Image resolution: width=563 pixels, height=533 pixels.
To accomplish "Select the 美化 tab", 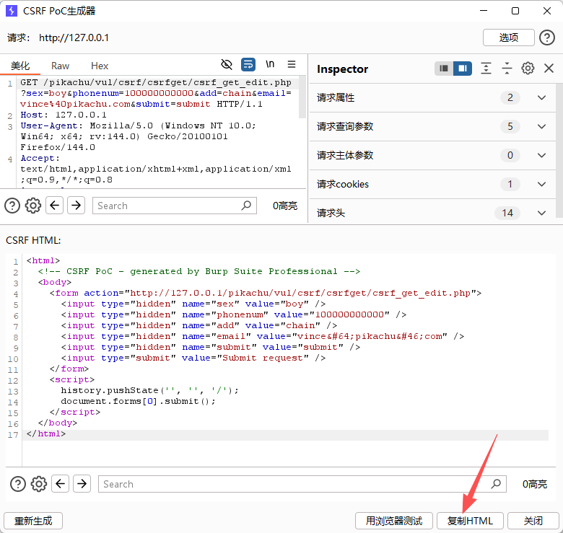I will click(x=20, y=66).
